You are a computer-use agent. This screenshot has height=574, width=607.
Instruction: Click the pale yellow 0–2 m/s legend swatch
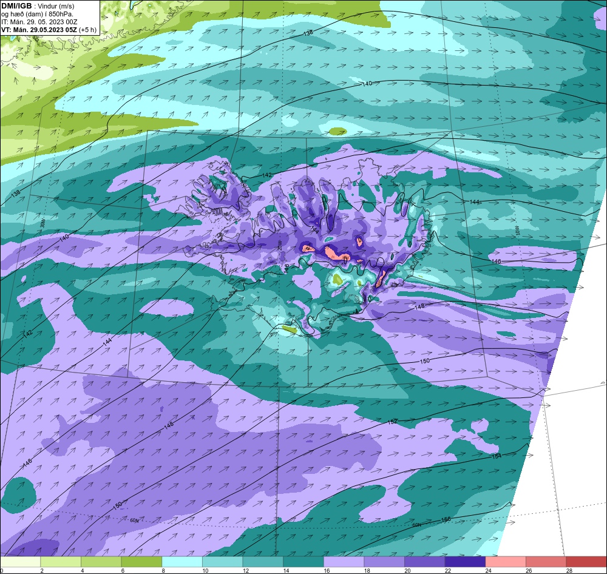coord(20,562)
